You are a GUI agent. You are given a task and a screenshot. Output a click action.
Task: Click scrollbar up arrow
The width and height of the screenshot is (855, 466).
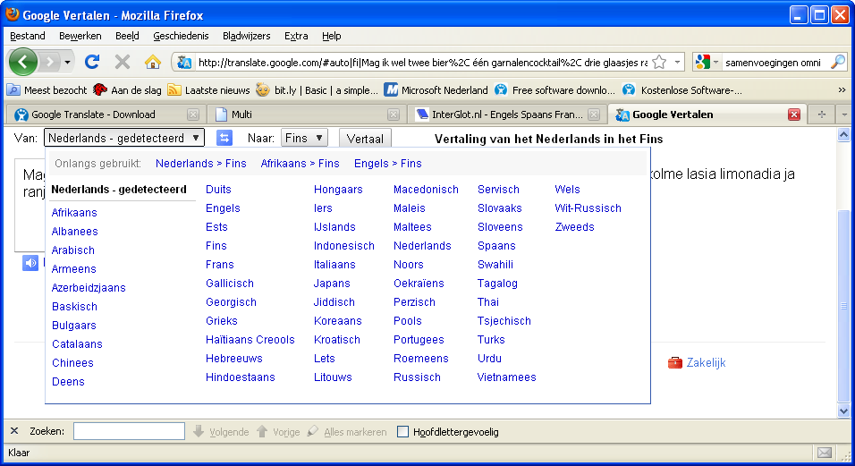click(x=843, y=135)
